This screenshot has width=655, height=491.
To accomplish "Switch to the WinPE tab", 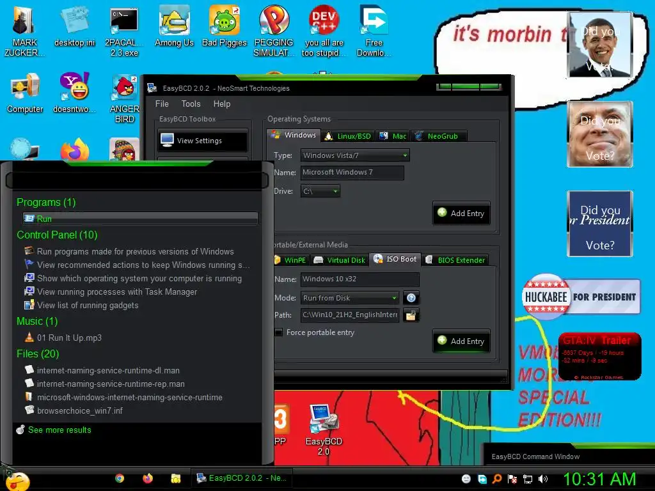I will (291, 260).
